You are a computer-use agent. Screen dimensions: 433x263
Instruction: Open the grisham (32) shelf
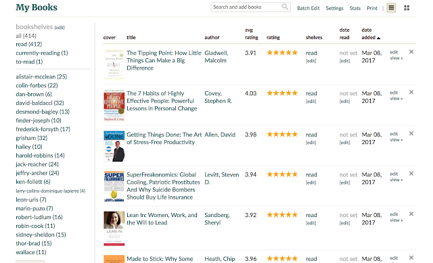pos(32,138)
